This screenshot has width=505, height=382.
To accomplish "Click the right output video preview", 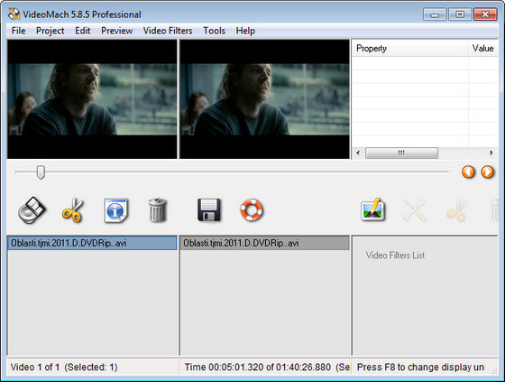I will coord(264,99).
